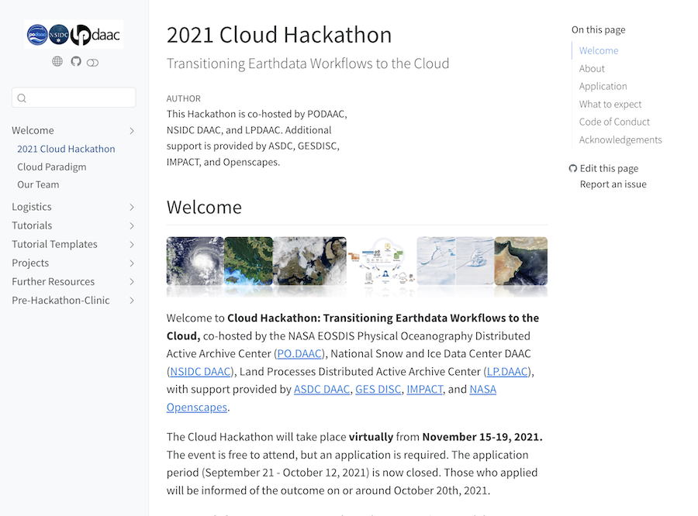Open the Pre-Hackathon-Clinic sidebar section

click(60, 300)
